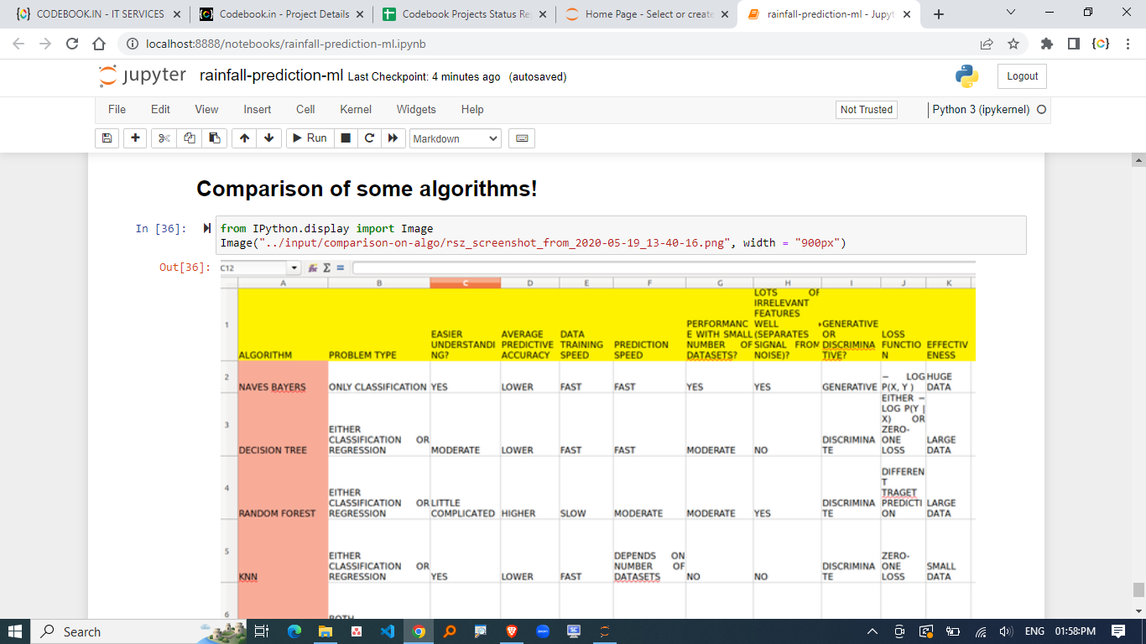Run the current cell
This screenshot has height=644, width=1146.
tap(310, 138)
